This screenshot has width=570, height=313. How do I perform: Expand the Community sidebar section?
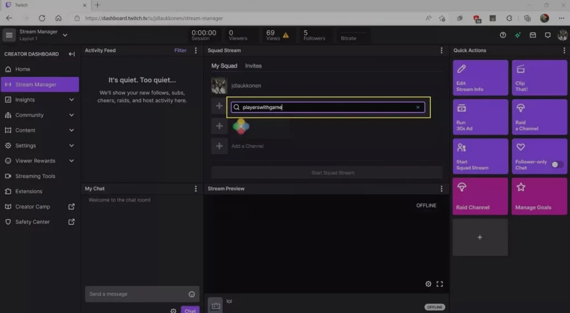pos(72,115)
